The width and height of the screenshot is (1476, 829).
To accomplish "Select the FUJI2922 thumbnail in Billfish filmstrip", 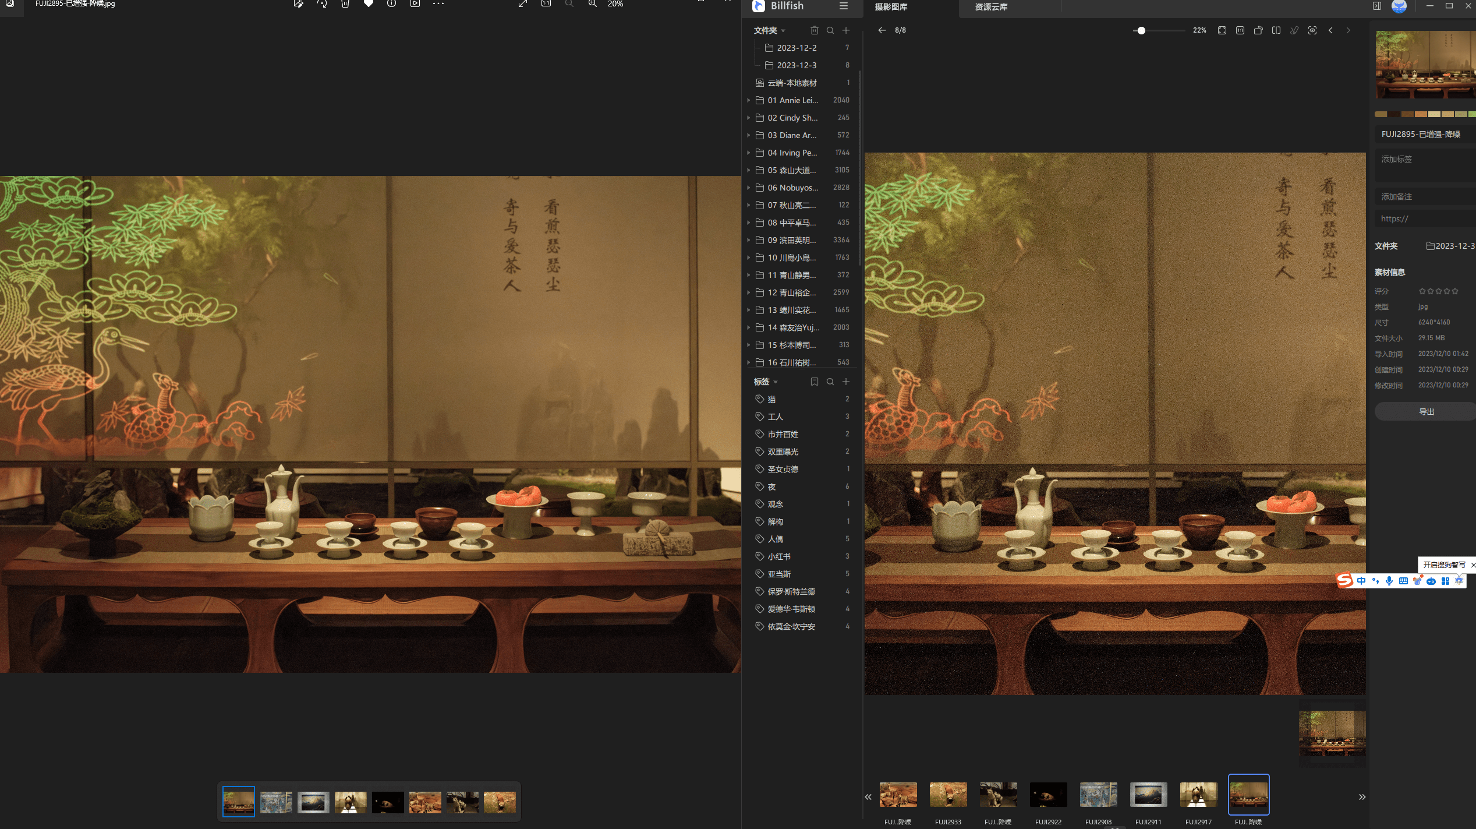I will coord(1048,795).
